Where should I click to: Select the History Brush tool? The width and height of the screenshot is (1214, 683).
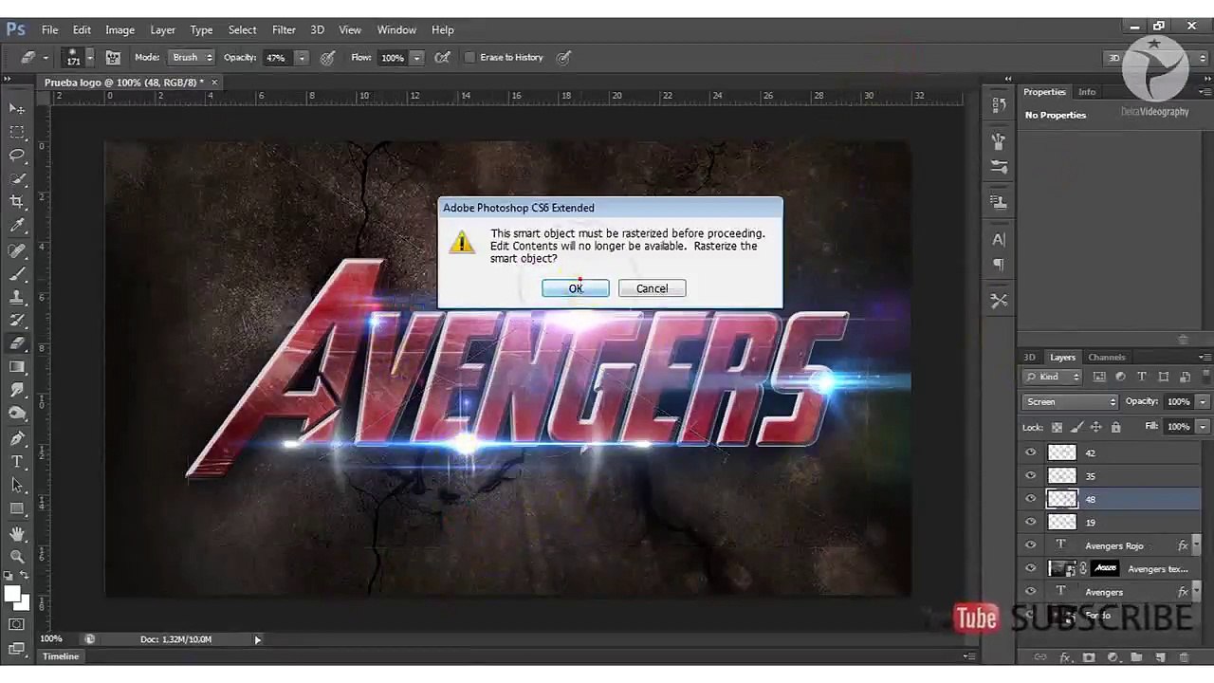[x=17, y=321]
